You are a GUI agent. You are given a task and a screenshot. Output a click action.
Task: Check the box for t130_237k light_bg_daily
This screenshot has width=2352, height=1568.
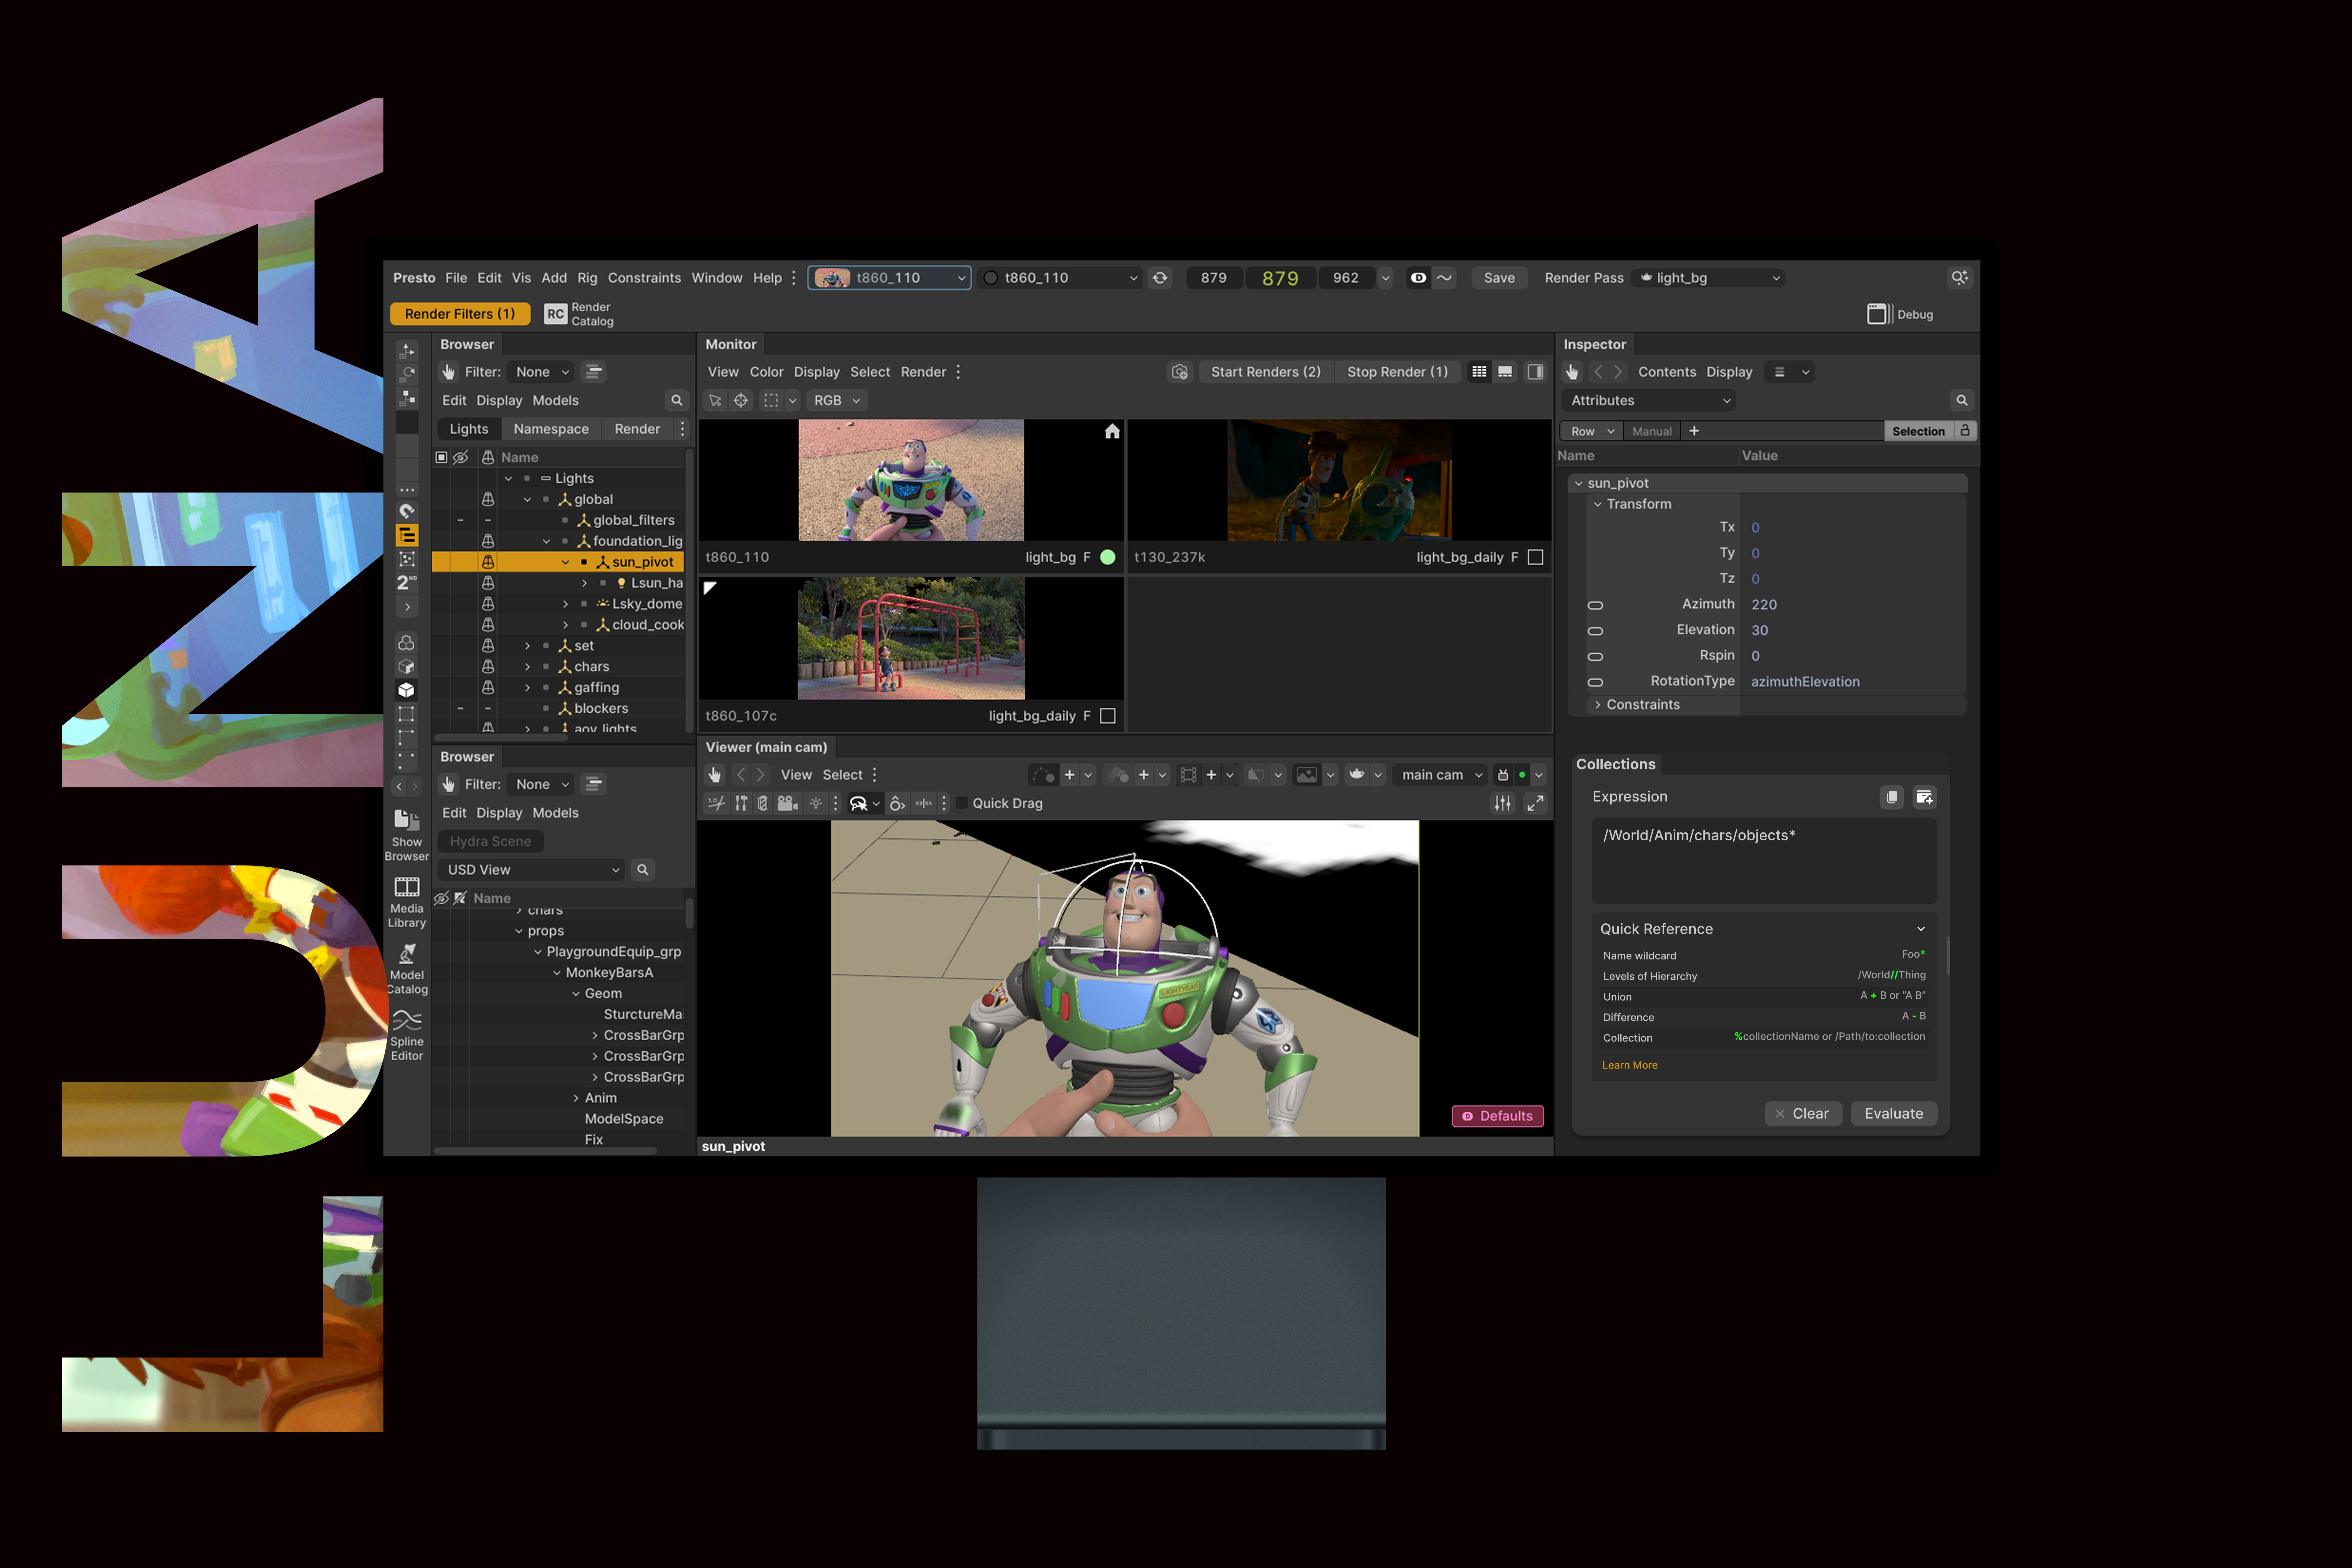[1536, 557]
